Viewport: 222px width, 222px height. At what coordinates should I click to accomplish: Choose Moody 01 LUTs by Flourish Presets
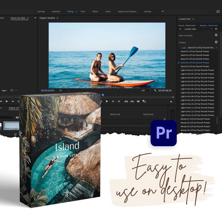coord(195,119)
